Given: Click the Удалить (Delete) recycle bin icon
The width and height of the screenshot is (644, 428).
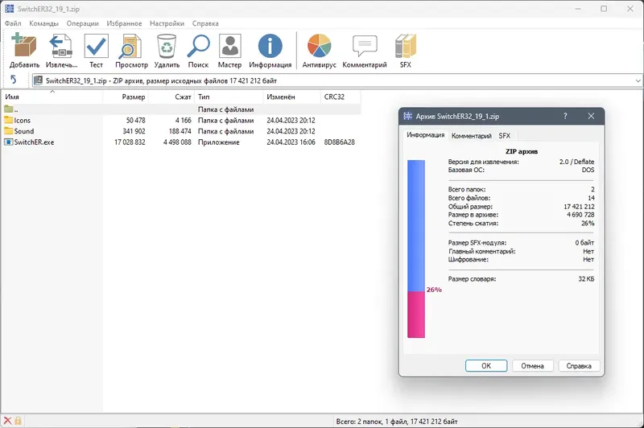Looking at the screenshot, I should [x=167, y=46].
